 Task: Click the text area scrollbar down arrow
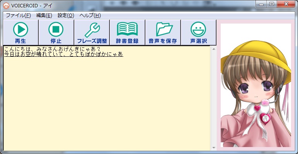[213, 147]
